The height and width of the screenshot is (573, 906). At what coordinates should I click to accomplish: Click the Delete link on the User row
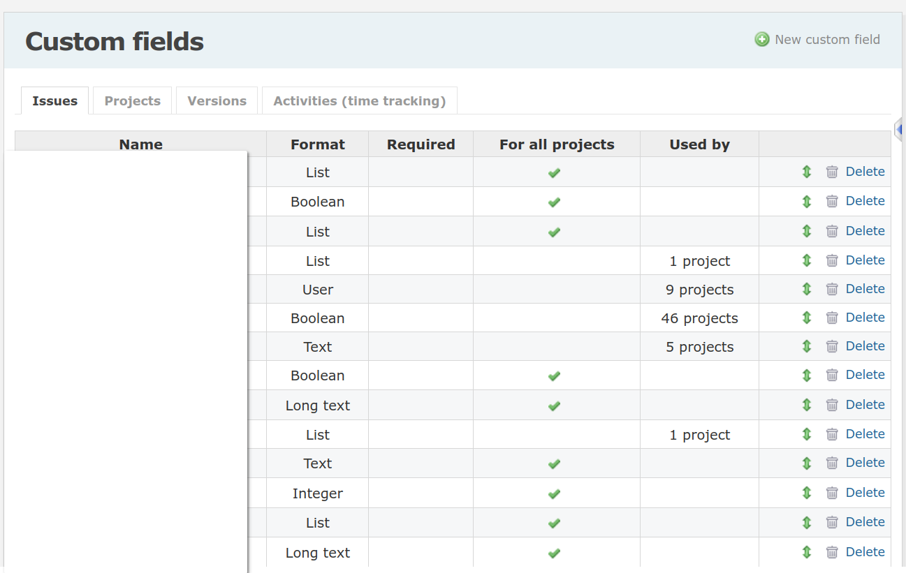pyautogui.click(x=865, y=288)
